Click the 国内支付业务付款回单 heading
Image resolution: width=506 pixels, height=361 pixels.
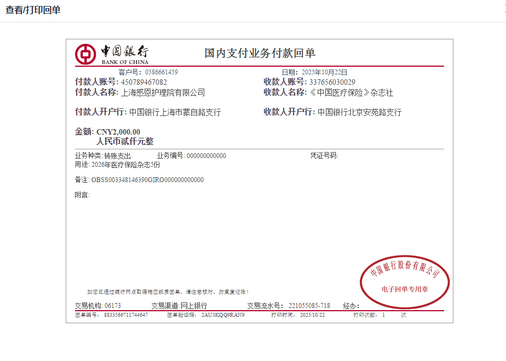coord(260,54)
